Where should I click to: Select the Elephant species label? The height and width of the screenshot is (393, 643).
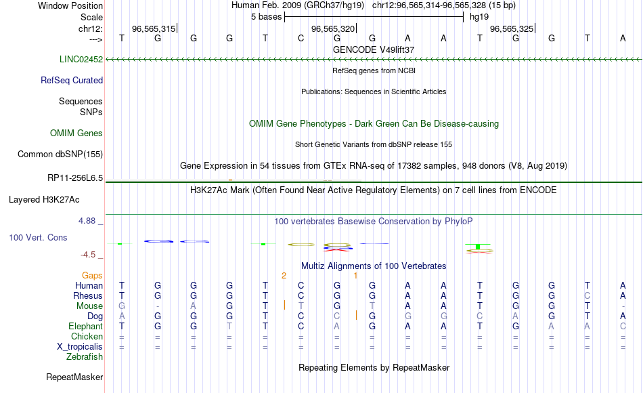86,326
